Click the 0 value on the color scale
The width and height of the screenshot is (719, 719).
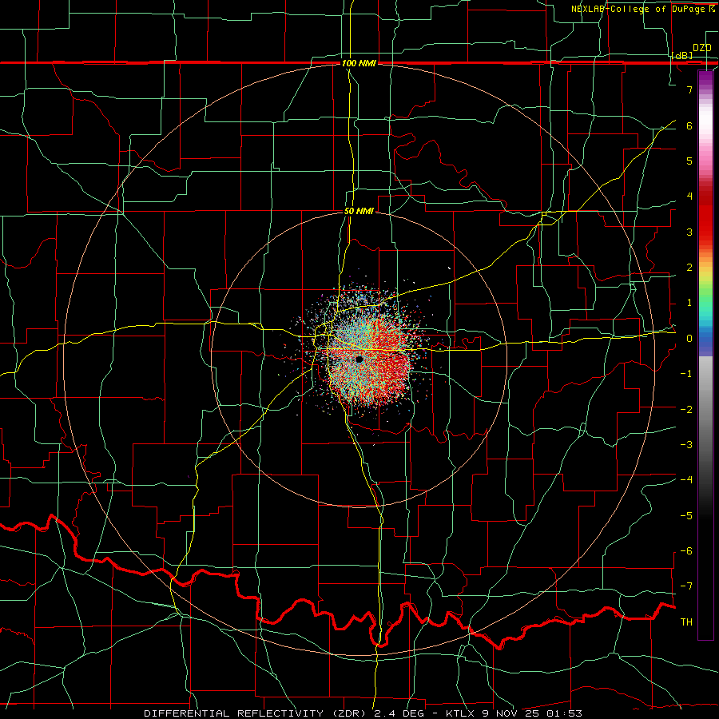tap(689, 339)
